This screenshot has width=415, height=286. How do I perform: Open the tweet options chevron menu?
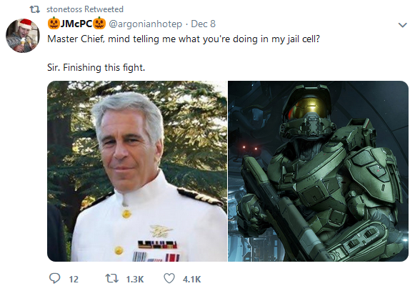point(403,25)
